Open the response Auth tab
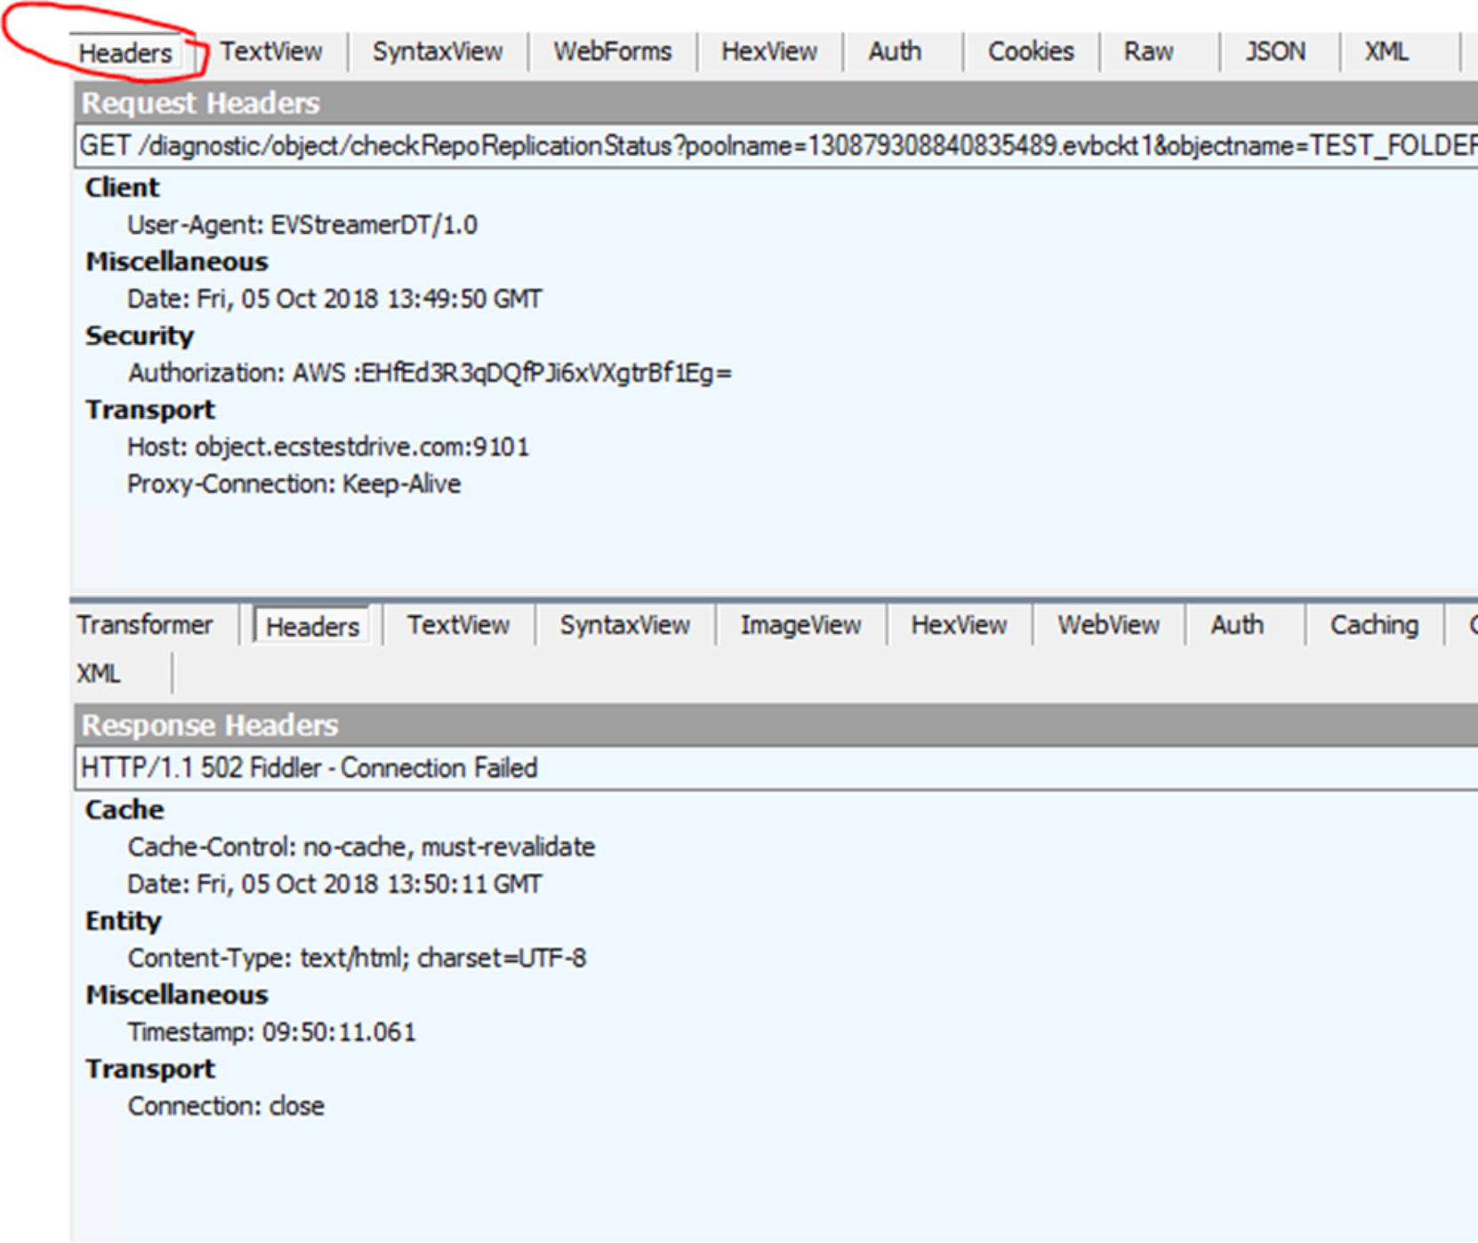The height and width of the screenshot is (1243, 1478). pos(1237,625)
